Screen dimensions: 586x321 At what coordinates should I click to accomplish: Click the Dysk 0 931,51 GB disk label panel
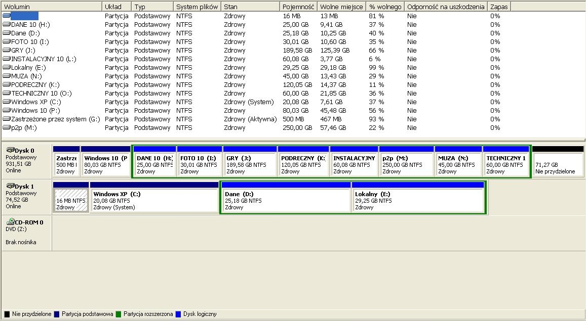point(26,161)
